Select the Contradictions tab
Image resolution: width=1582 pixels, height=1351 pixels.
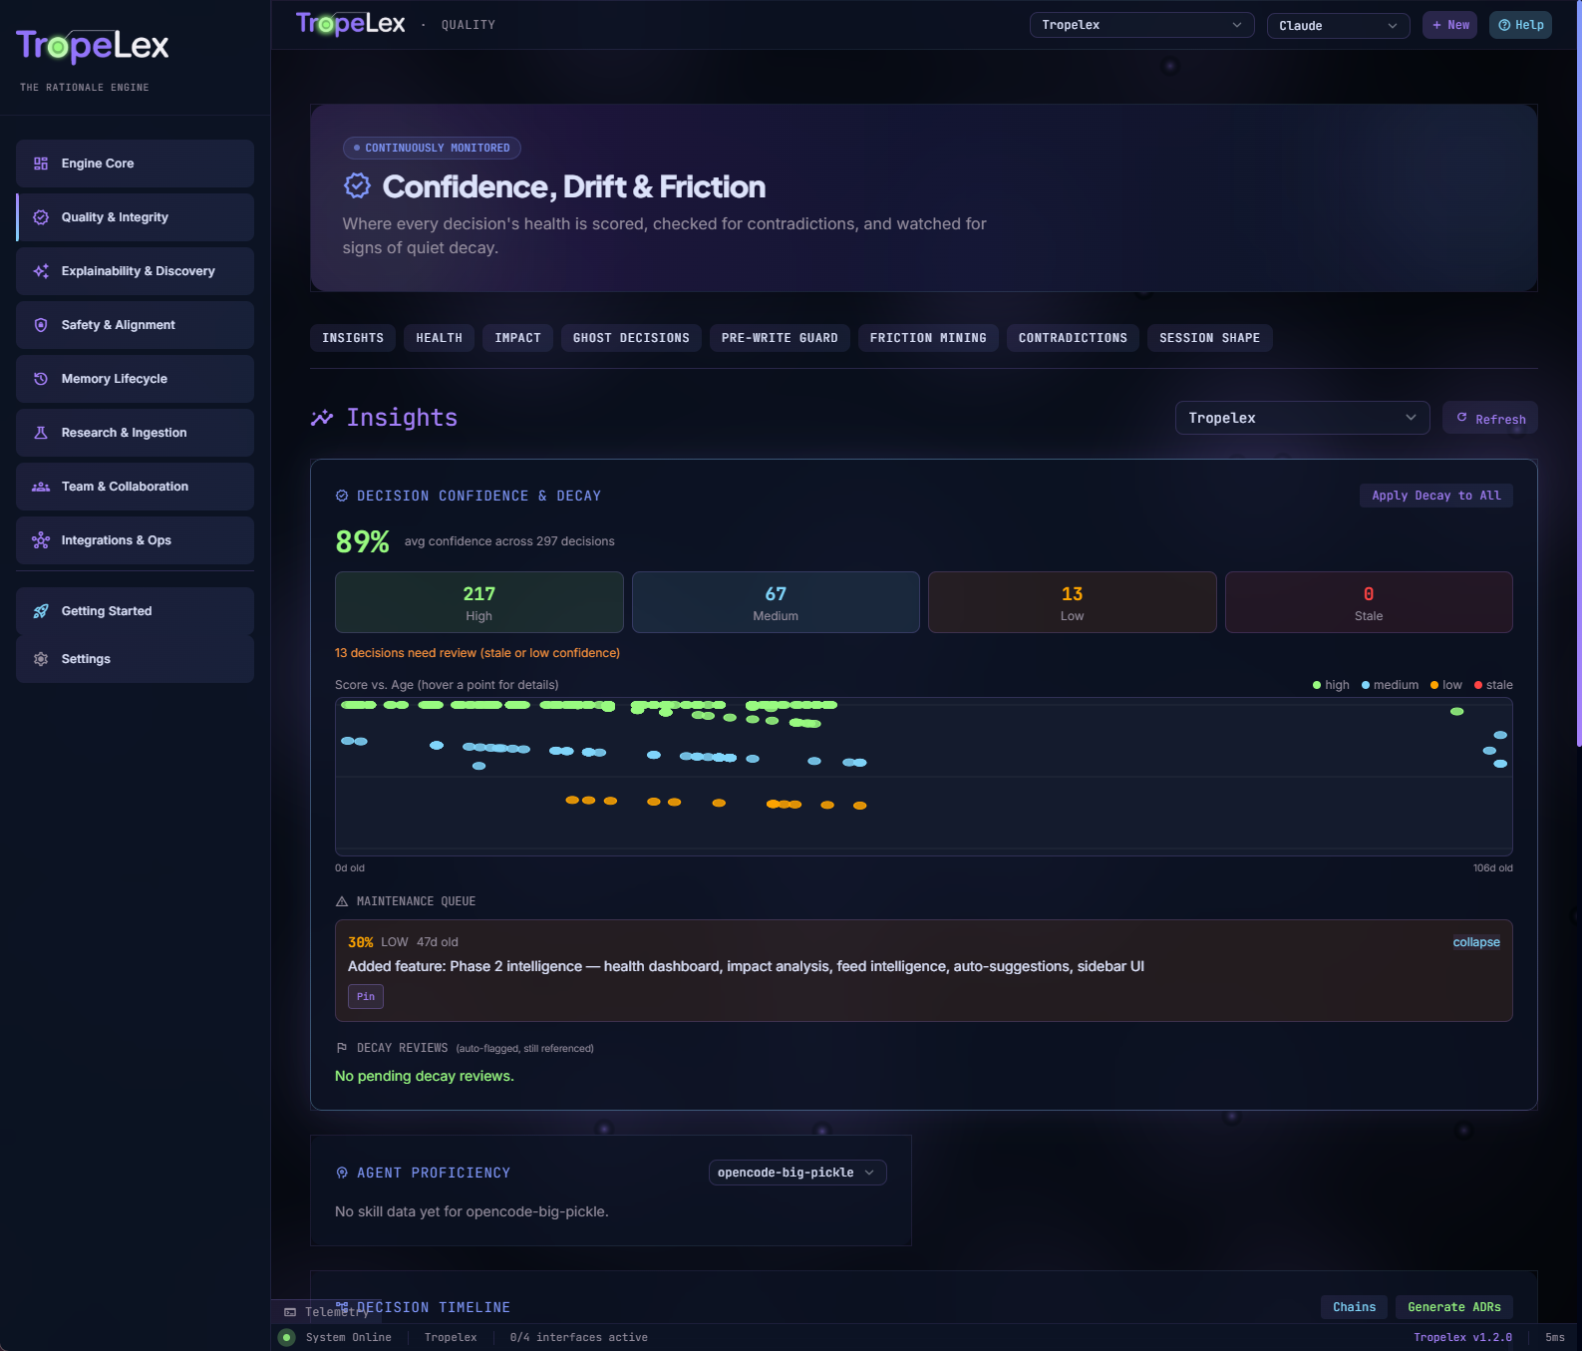point(1073,338)
